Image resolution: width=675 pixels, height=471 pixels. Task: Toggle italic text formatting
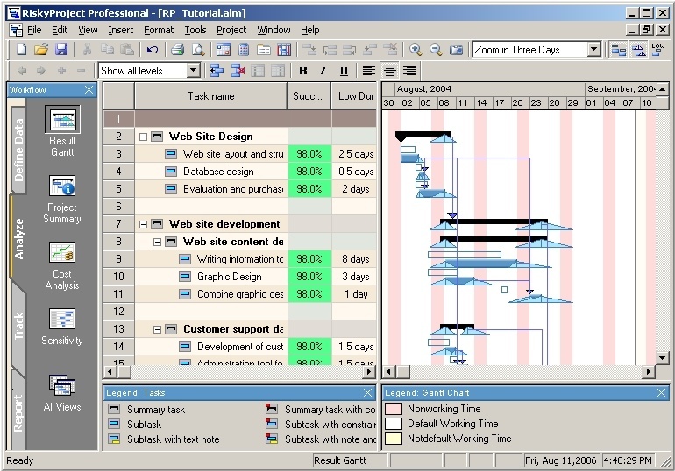(x=323, y=71)
